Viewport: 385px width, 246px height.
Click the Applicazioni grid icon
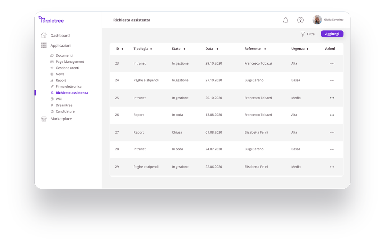(x=44, y=45)
